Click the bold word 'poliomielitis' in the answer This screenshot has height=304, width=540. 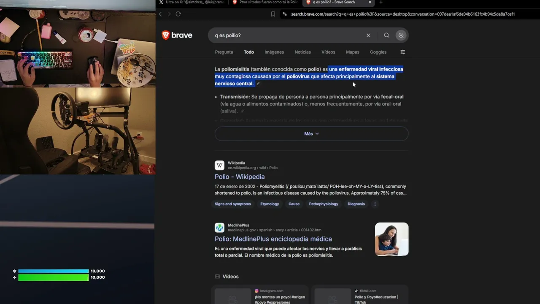[235, 69]
